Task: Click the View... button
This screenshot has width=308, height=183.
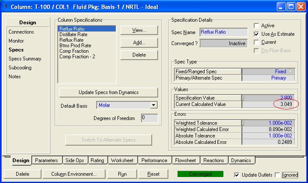Action: (x=139, y=30)
